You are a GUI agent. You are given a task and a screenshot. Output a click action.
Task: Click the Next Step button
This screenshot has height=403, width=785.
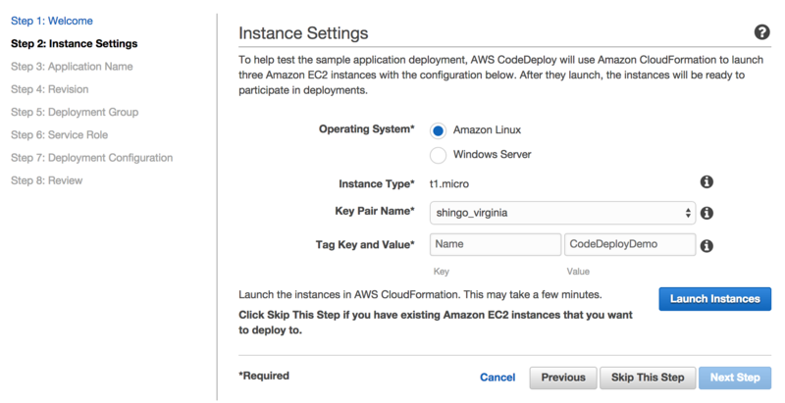click(x=734, y=378)
